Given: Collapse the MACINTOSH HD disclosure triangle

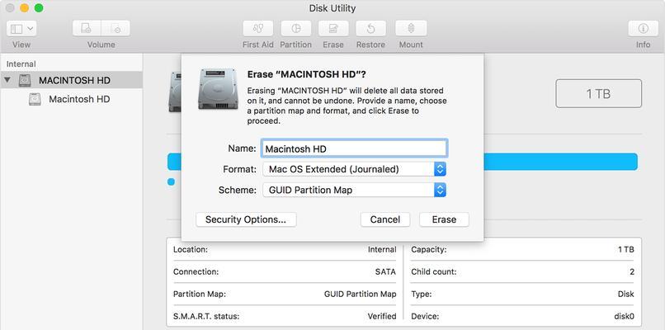Looking at the screenshot, I should click(x=7, y=80).
